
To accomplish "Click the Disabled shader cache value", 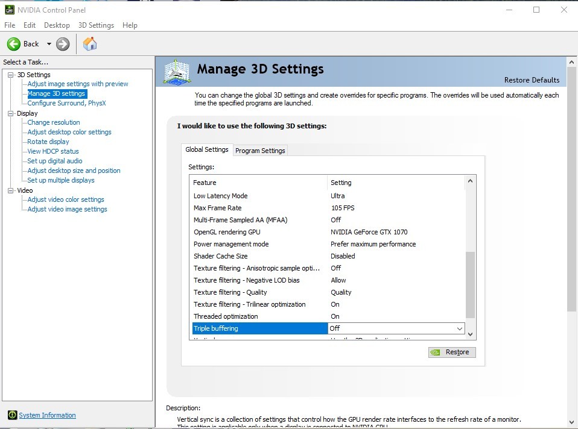I will (343, 256).
